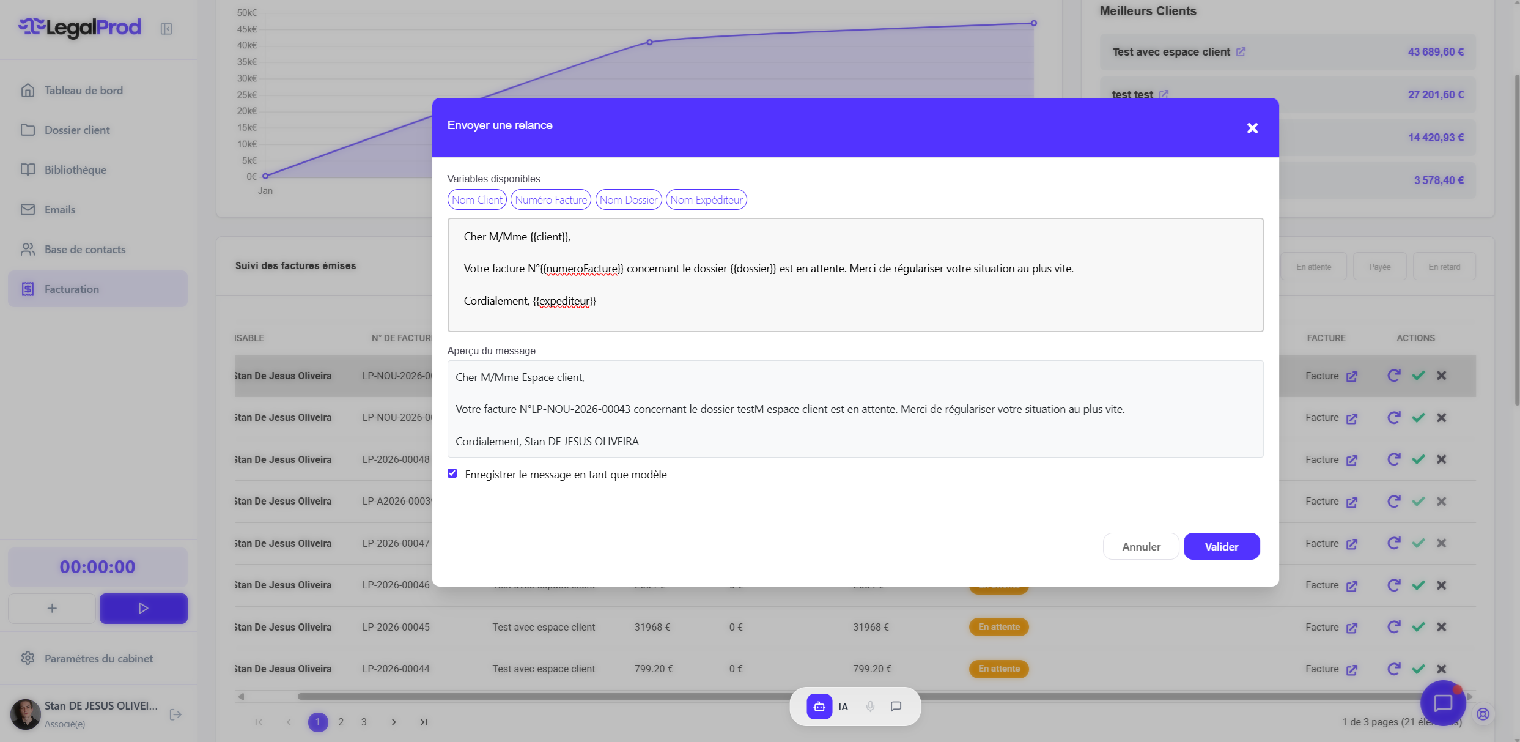Viewport: 1520px width, 742px height.
Task: Open Paramètres du cabinet in the sidebar
Action: point(98,658)
